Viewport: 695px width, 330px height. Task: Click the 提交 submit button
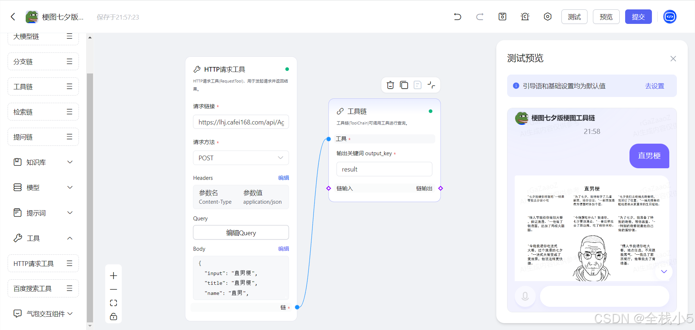point(638,17)
